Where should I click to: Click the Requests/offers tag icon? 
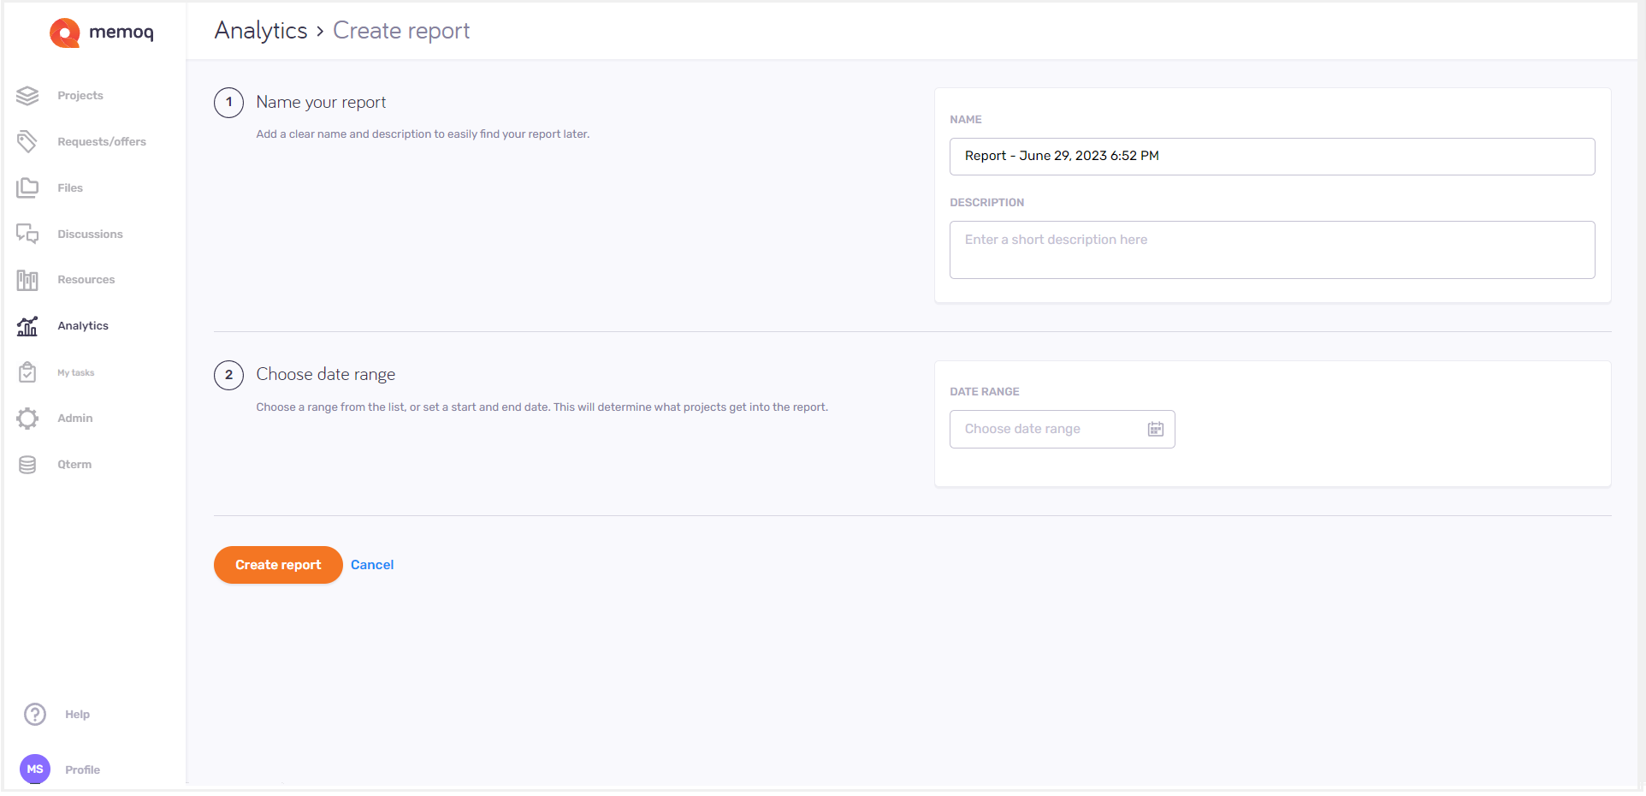tap(27, 142)
